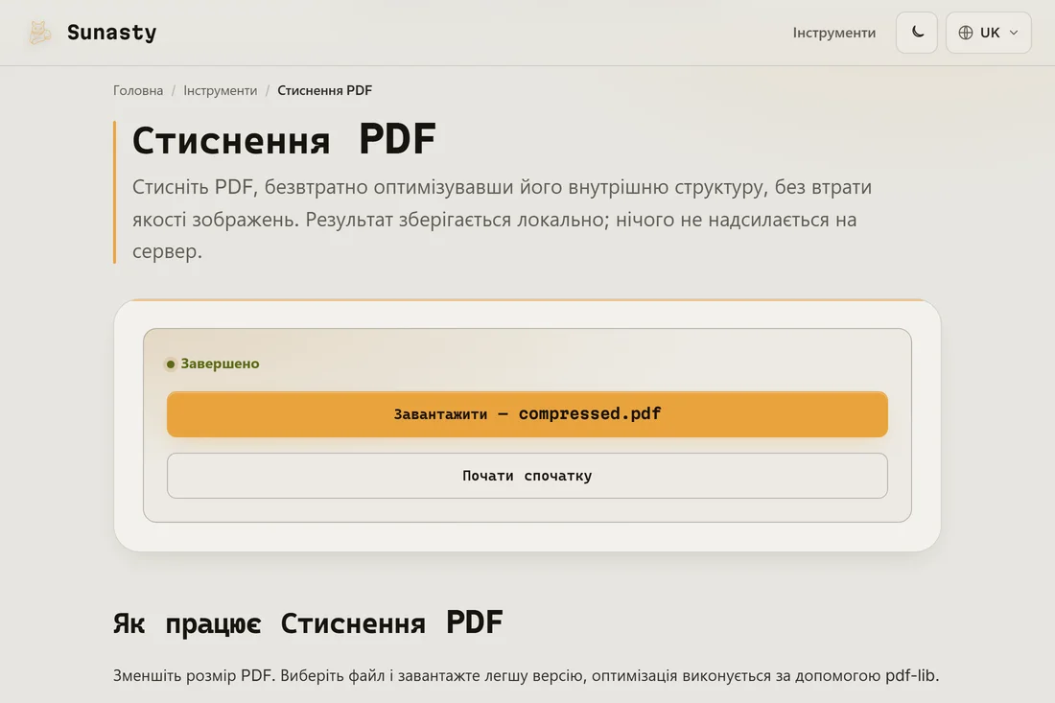Open the UK language dropdown

tap(989, 33)
